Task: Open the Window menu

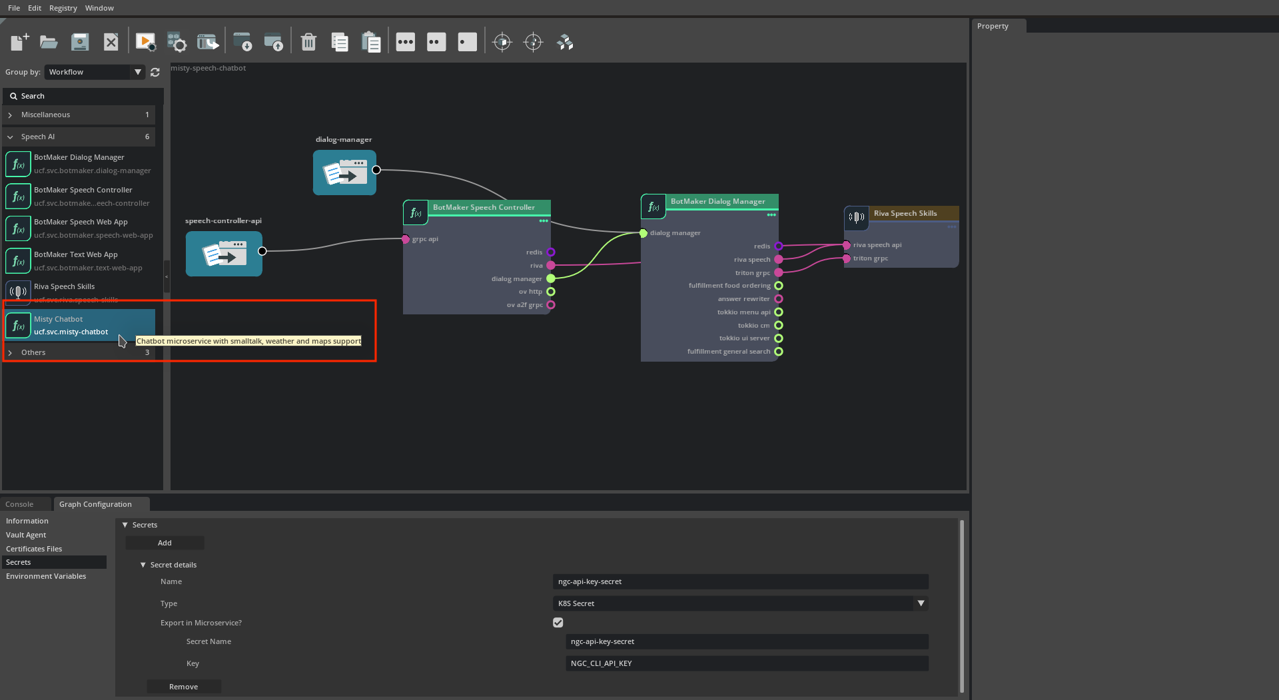Action: [99, 8]
